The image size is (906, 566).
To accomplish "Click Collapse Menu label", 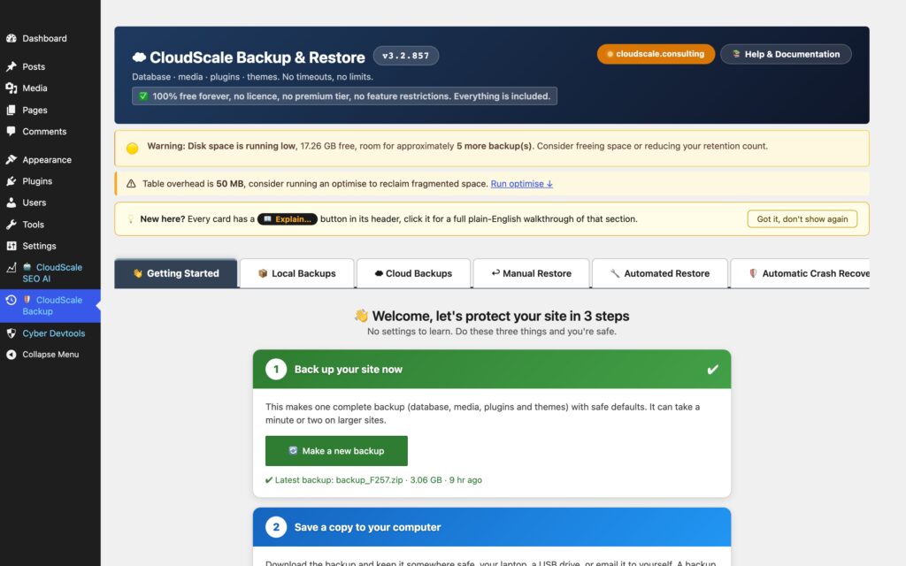I will coord(50,355).
